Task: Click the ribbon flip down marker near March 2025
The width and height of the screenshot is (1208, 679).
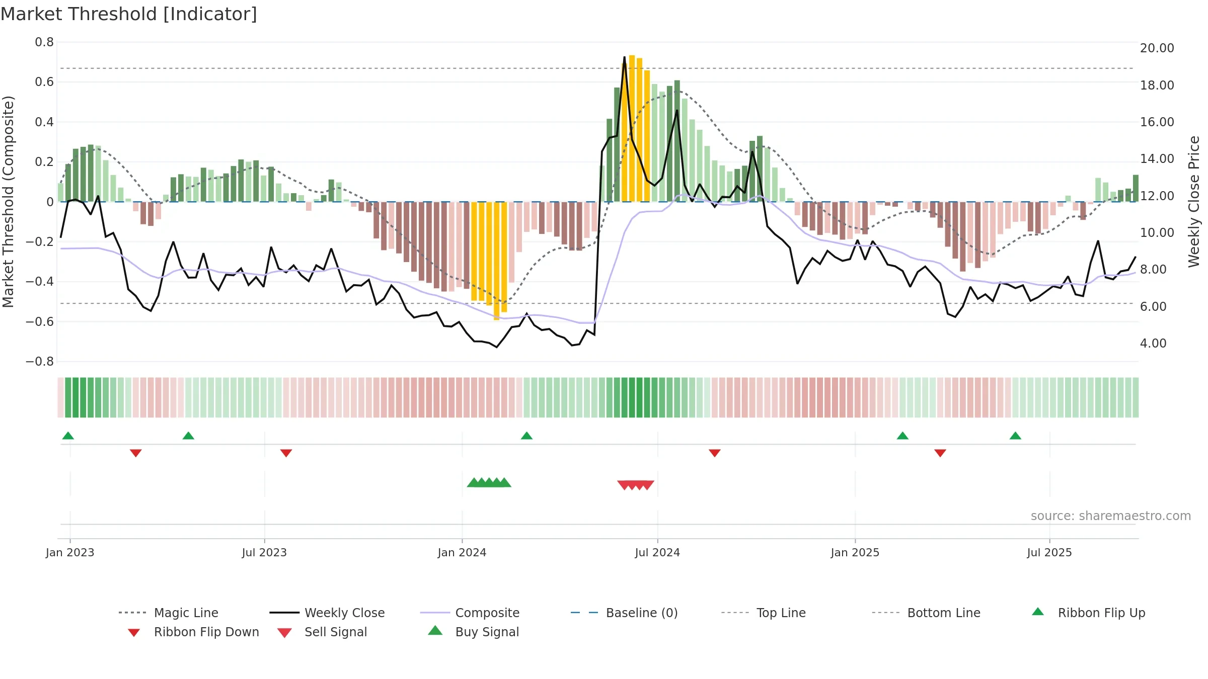Action: (x=940, y=453)
